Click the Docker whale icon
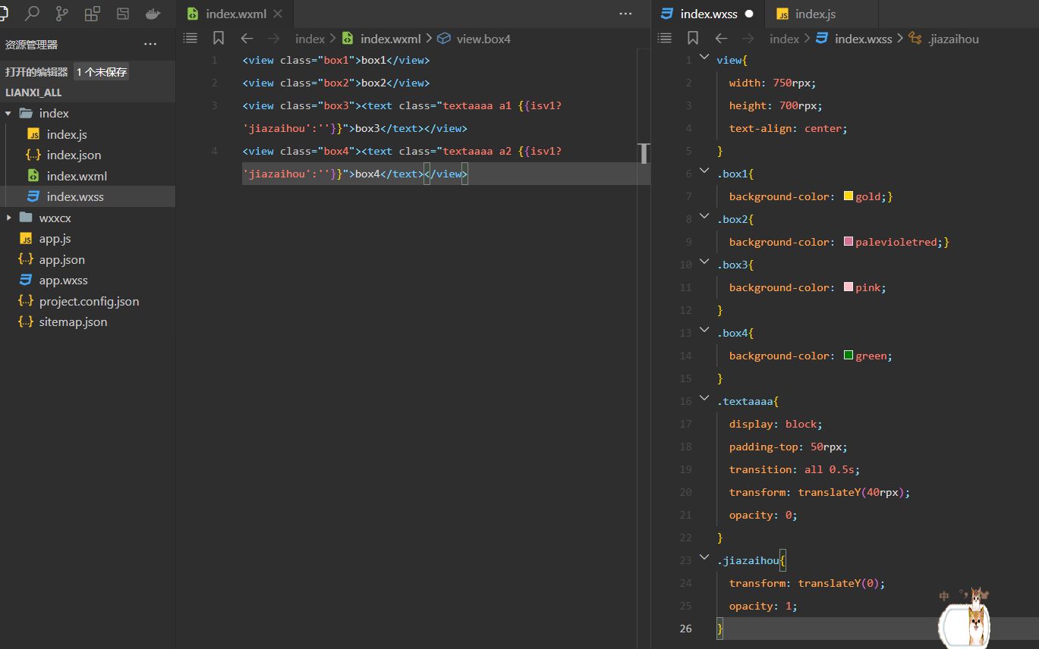 pyautogui.click(x=153, y=14)
